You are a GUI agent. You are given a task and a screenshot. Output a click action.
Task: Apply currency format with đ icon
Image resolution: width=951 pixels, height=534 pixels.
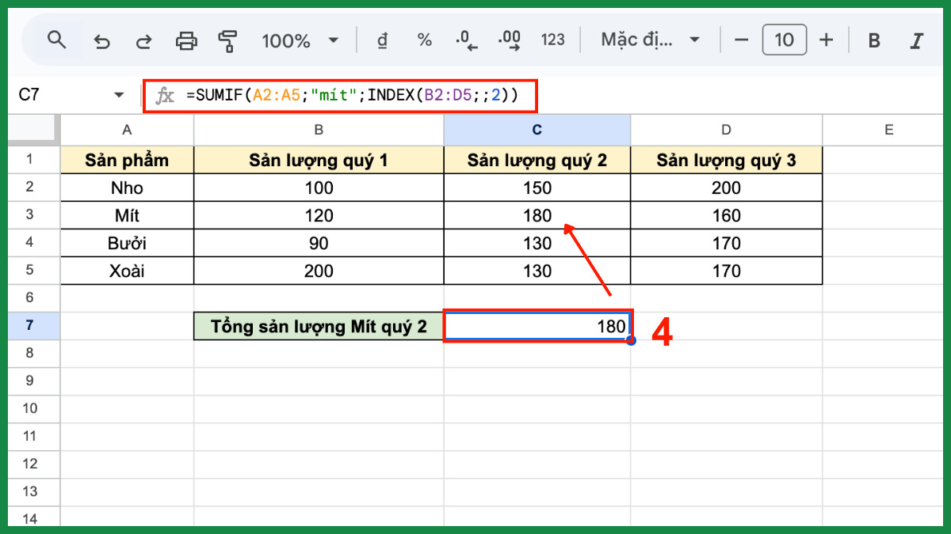click(x=382, y=40)
